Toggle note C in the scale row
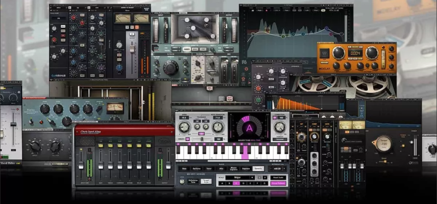The image size is (437, 204). click(236, 183)
